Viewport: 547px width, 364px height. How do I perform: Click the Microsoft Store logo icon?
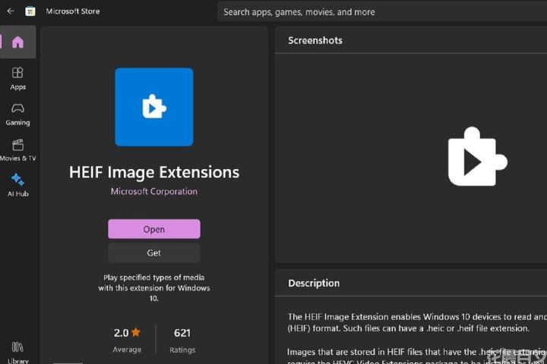click(30, 11)
